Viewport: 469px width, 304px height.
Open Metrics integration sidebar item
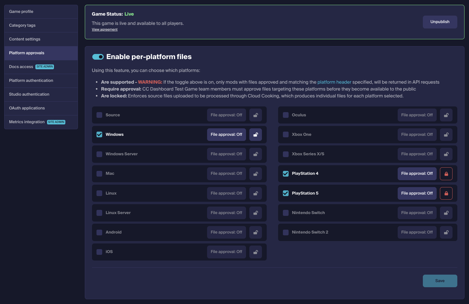[41, 122]
